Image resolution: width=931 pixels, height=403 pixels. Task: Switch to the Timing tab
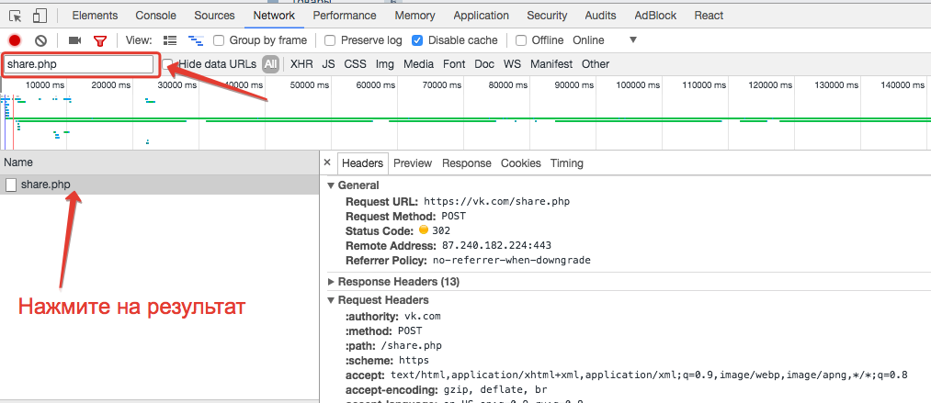click(566, 163)
